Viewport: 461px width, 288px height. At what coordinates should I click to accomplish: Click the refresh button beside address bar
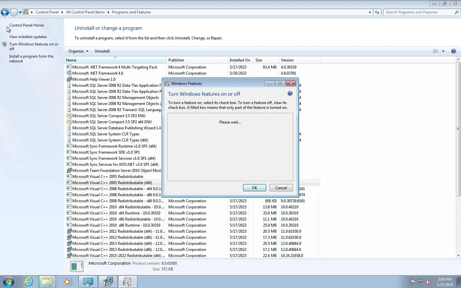pyautogui.click(x=377, y=12)
